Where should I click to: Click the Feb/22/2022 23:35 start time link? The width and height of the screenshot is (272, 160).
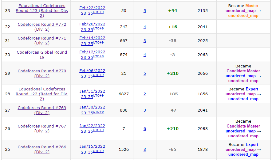pos(92,10)
